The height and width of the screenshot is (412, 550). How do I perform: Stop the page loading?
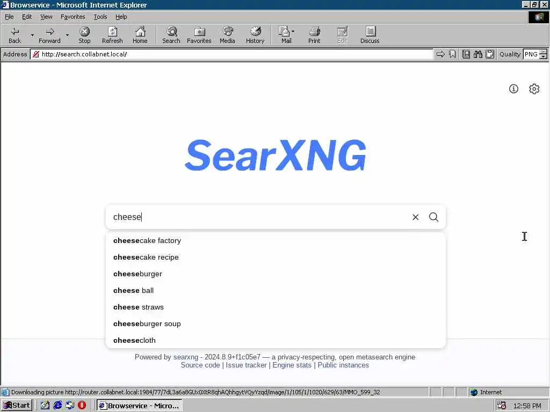pyautogui.click(x=84, y=35)
